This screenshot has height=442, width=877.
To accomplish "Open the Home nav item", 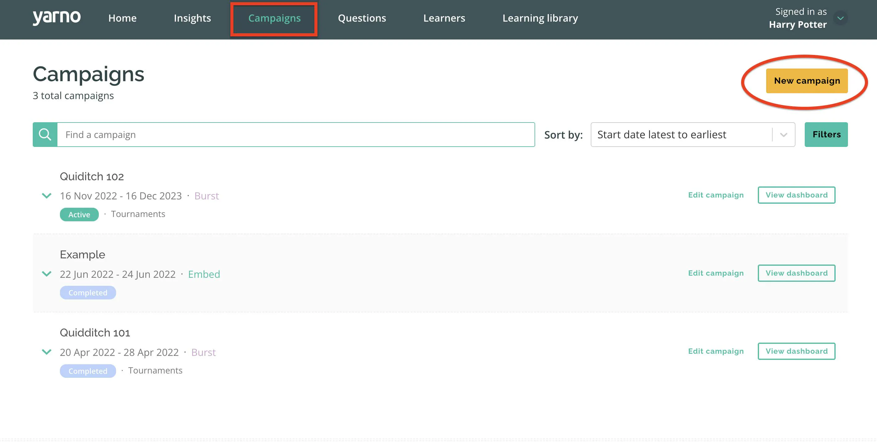I will click(x=122, y=18).
